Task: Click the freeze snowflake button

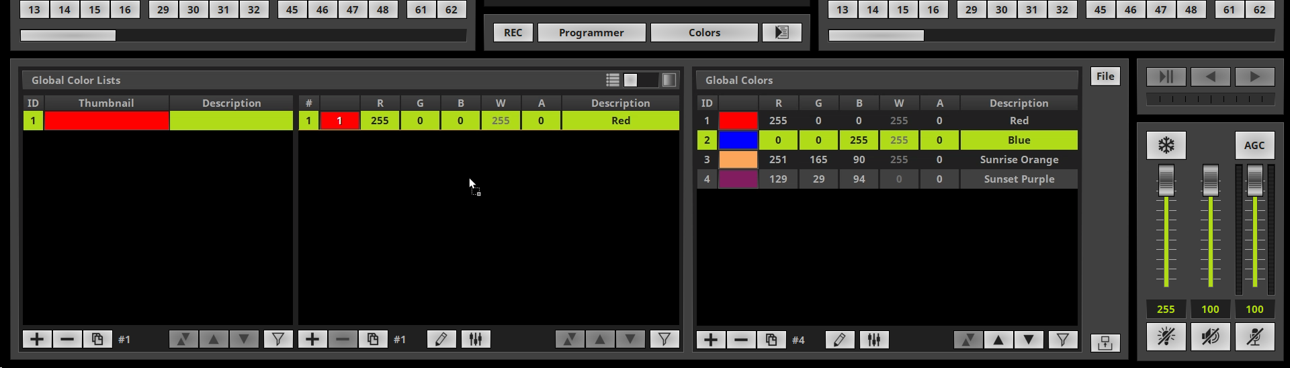Action: pyautogui.click(x=1166, y=145)
